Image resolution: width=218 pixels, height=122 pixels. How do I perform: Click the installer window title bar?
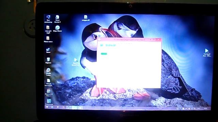(129, 40)
